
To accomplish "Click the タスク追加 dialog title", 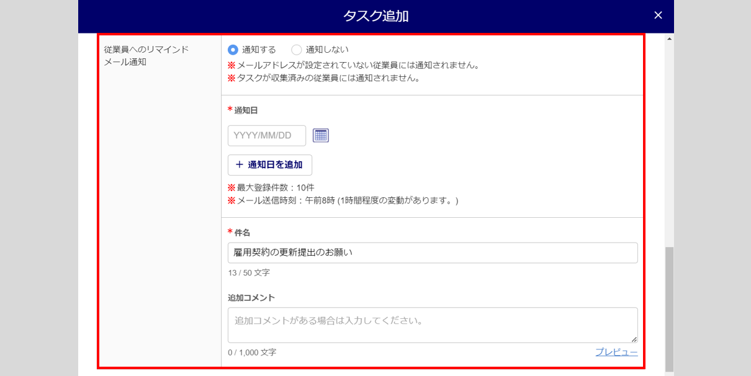I will [375, 16].
